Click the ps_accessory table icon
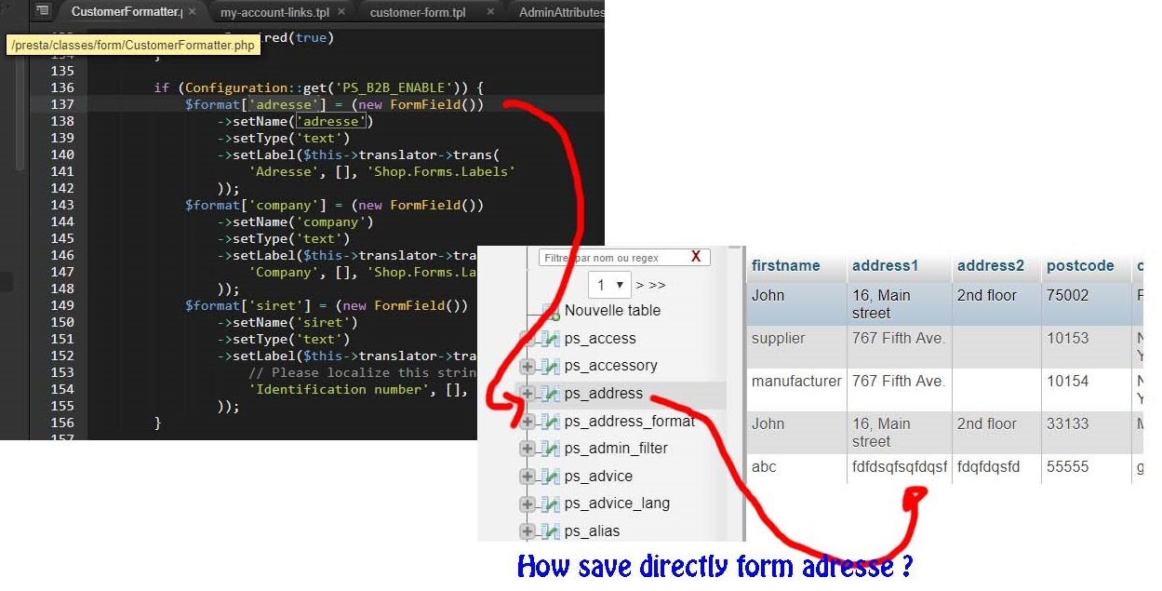This screenshot has height=591, width=1162. click(x=550, y=366)
